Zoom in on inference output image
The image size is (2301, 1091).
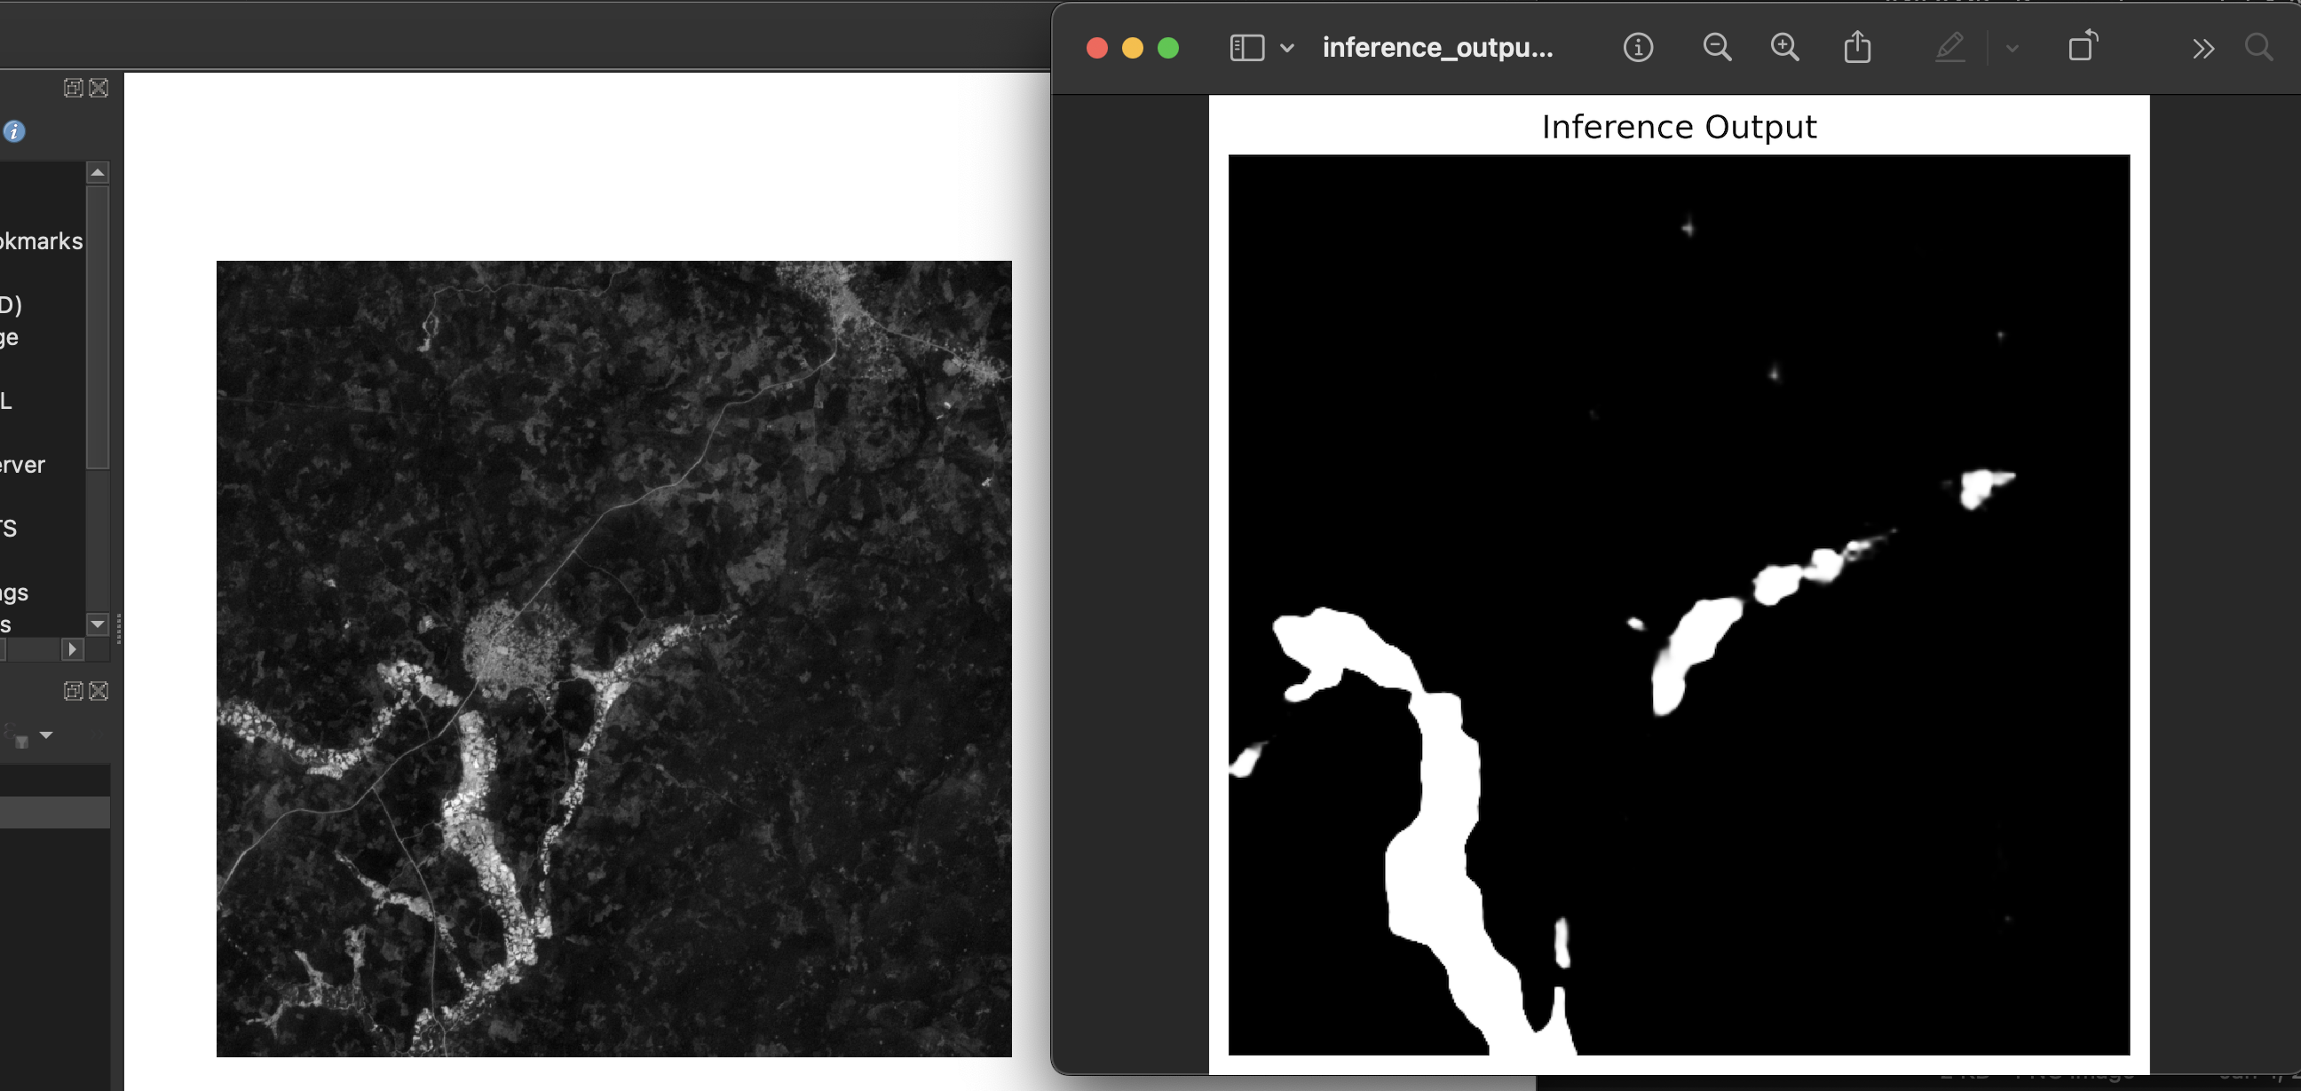[x=1783, y=47]
